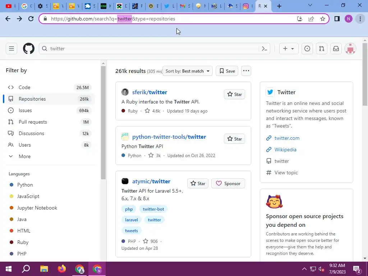Open Chrome three-dot menu
368x276 pixels.
(360, 19)
